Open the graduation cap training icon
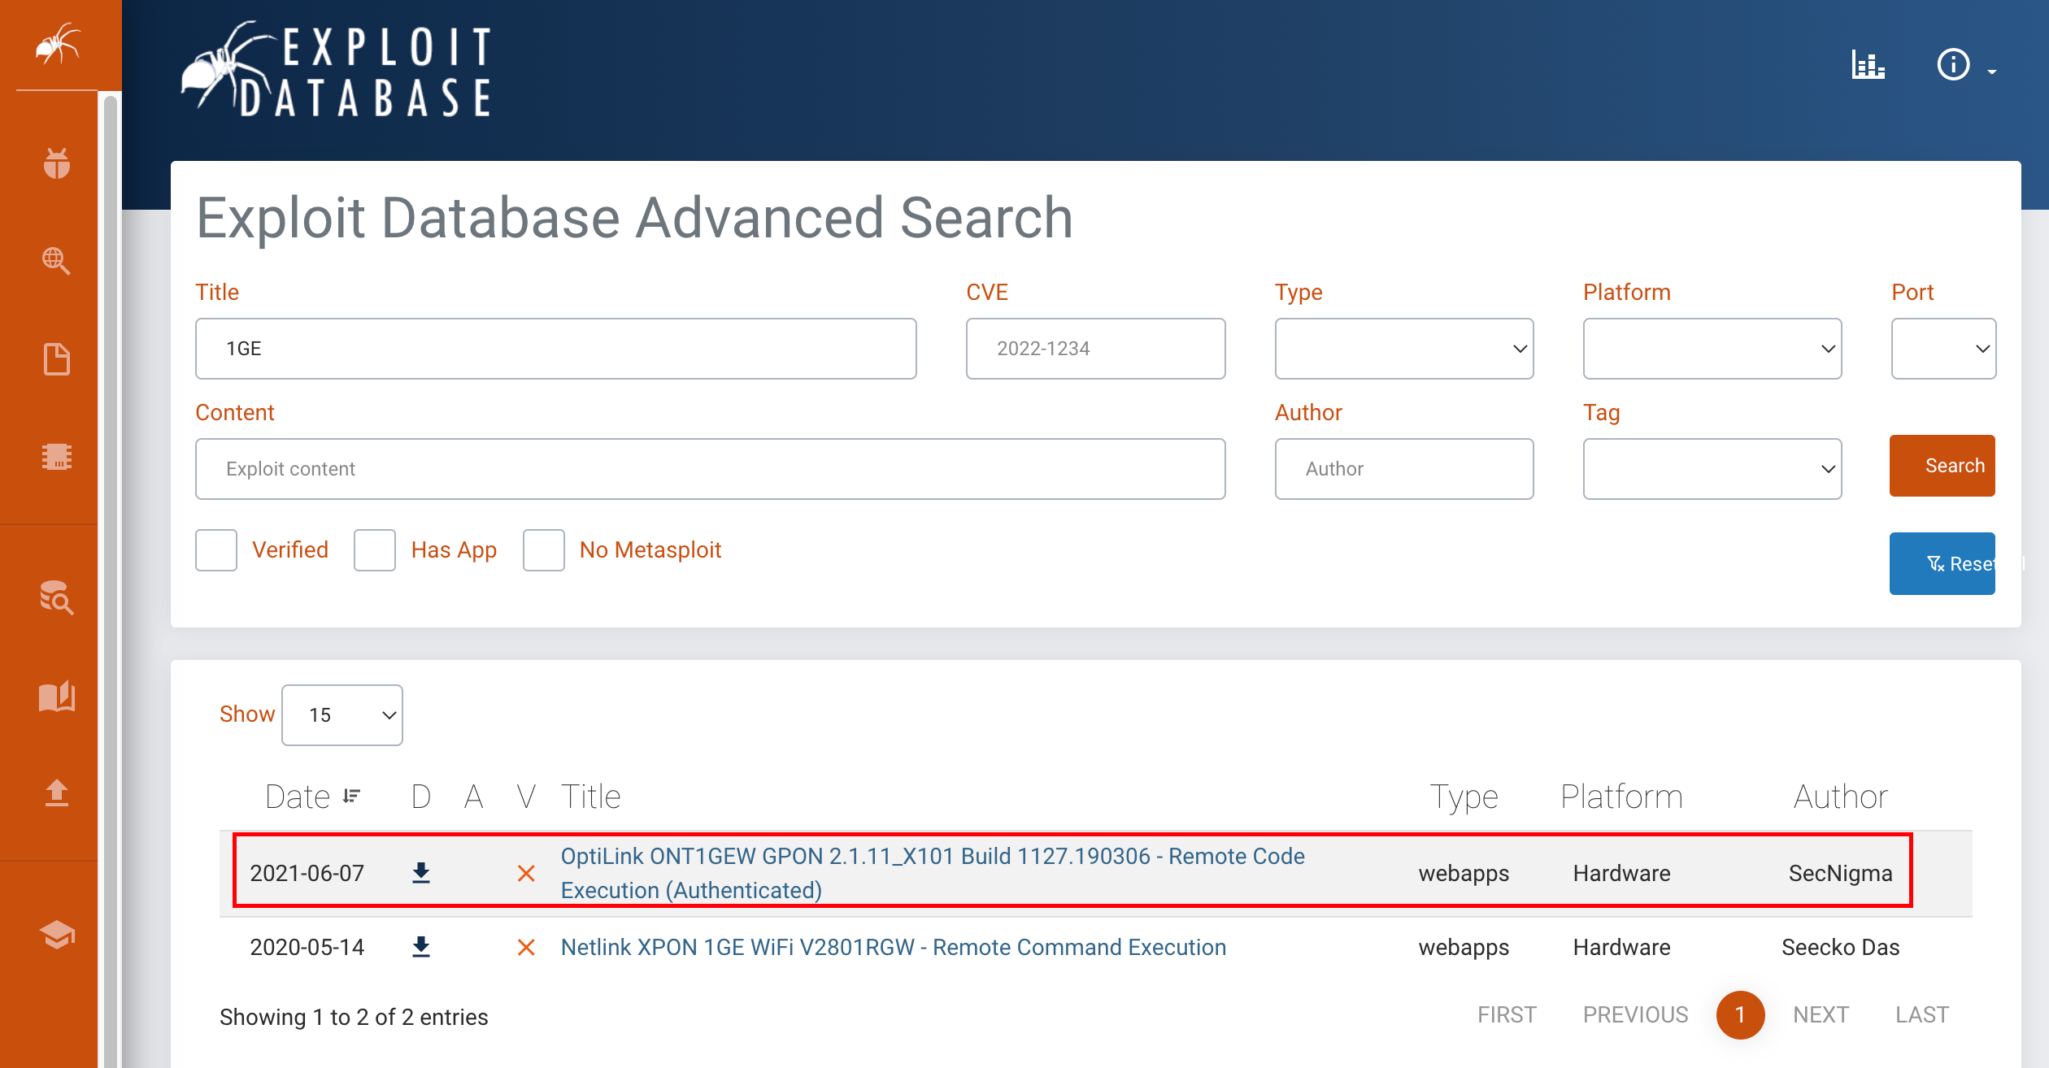 (x=57, y=935)
